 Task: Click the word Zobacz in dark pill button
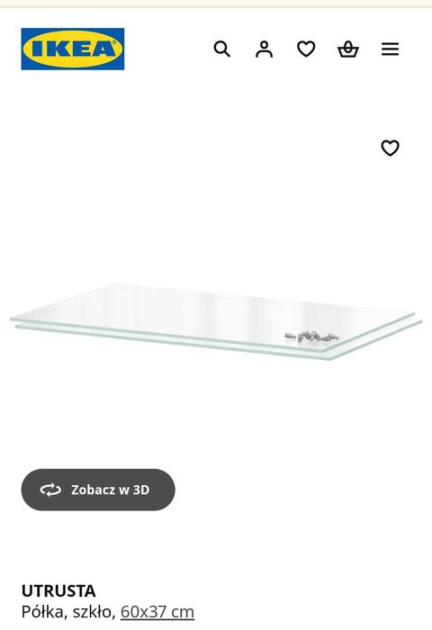tap(93, 490)
